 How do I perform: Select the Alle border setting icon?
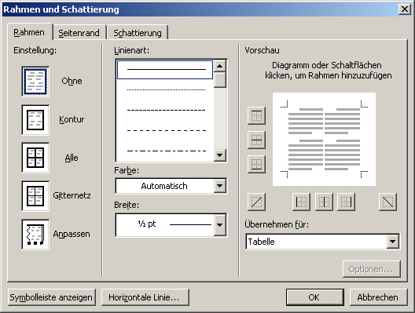(x=35, y=158)
